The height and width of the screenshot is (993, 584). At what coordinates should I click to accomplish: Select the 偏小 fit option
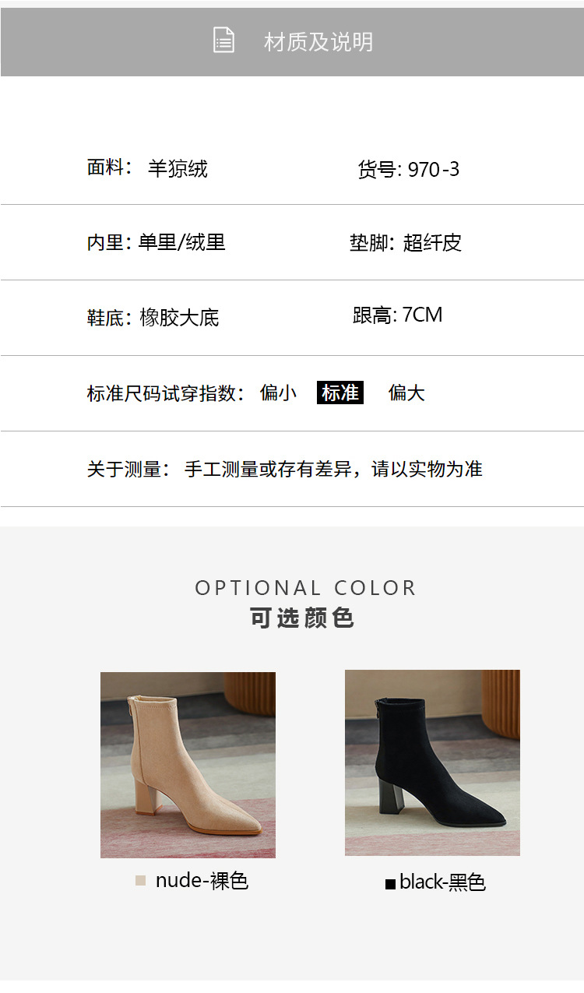click(278, 393)
